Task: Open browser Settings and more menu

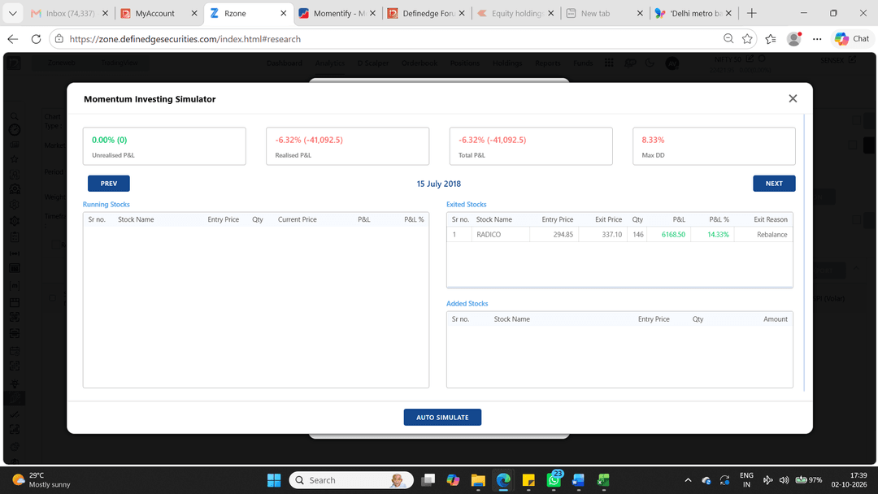Action: [817, 39]
